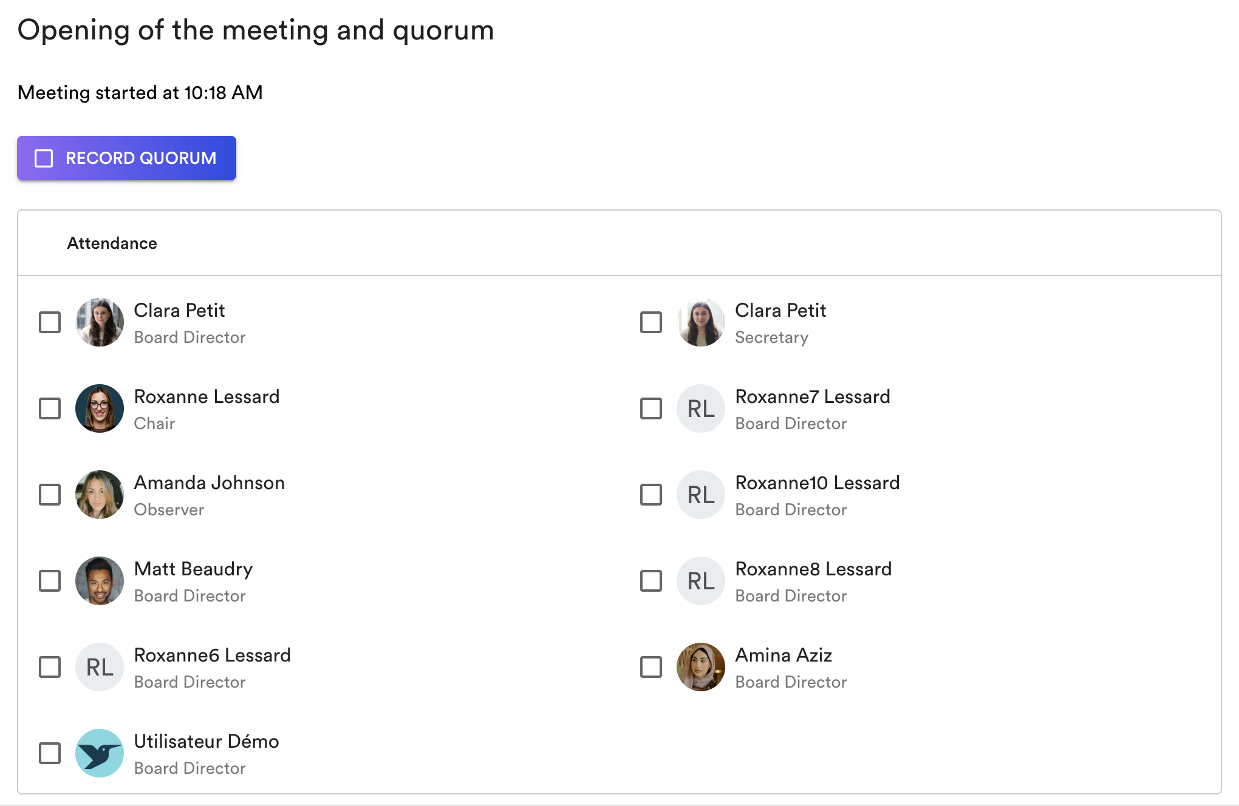Viewport: 1239px width, 806px height.
Task: Click Amina Aziz's profile photo
Action: 701,667
